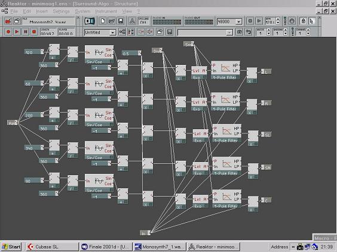
Task: Click the reddish MIDI-in icon in second row
Action: click(x=141, y=32)
